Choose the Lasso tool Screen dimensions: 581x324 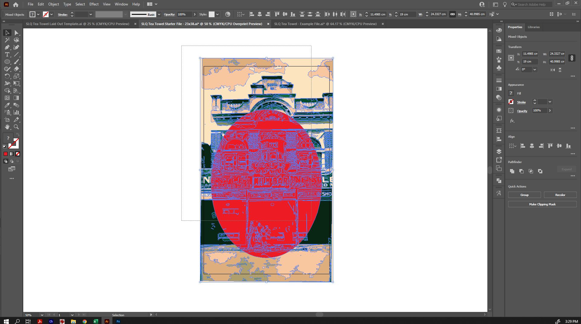(x=17, y=40)
